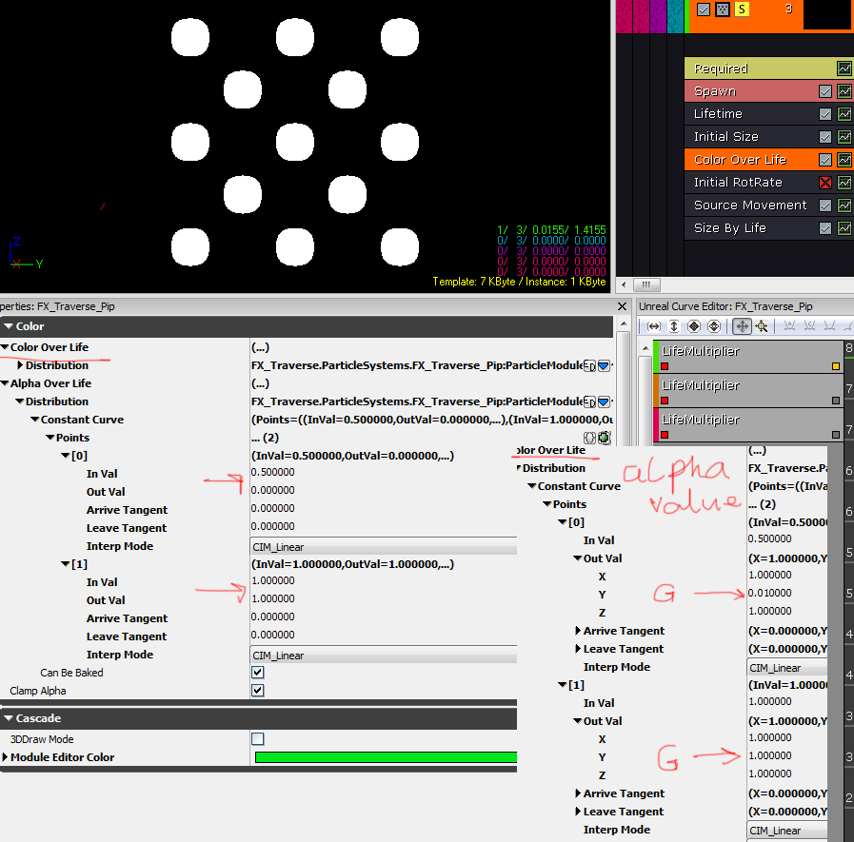Click the Ed edit icon for Alpha Over Life Distribution
This screenshot has height=842, width=854.
pyautogui.click(x=589, y=402)
